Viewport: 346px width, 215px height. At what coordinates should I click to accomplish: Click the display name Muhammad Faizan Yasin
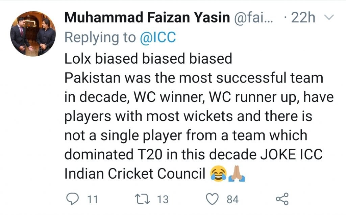(147, 18)
